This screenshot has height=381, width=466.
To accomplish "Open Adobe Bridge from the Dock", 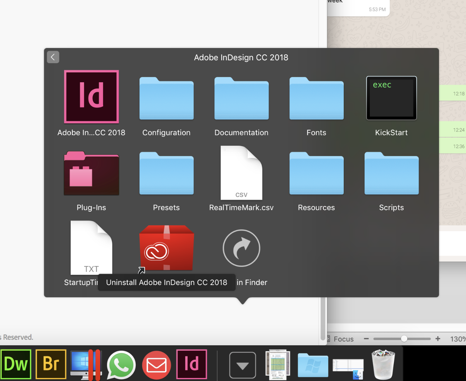I will tap(51, 364).
